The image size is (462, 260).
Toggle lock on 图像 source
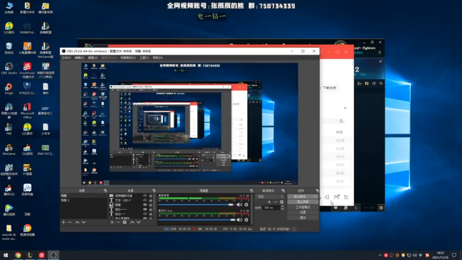coord(151,205)
